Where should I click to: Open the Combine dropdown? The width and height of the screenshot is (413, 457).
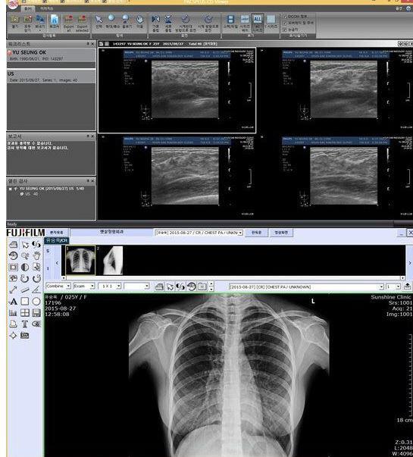(58, 286)
